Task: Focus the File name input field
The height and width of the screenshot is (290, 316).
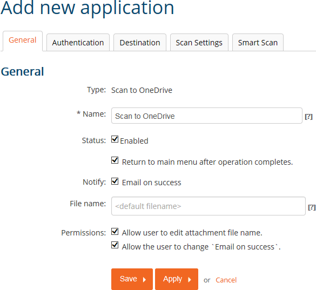Action: (209, 206)
